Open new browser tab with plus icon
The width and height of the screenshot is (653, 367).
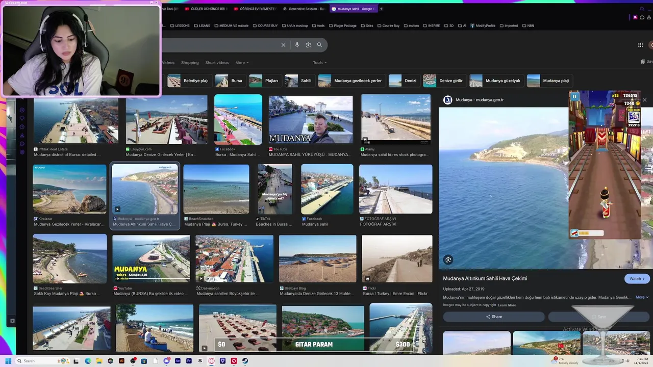tap(381, 9)
